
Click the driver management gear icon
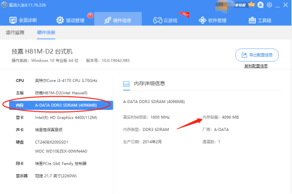click(x=60, y=20)
